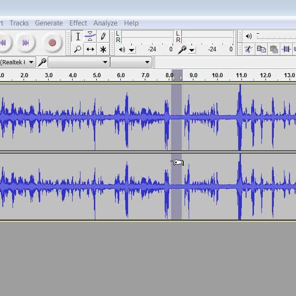296x296 pixels.
Task: Open the Realtek output device dropdown
Action: pos(18,62)
